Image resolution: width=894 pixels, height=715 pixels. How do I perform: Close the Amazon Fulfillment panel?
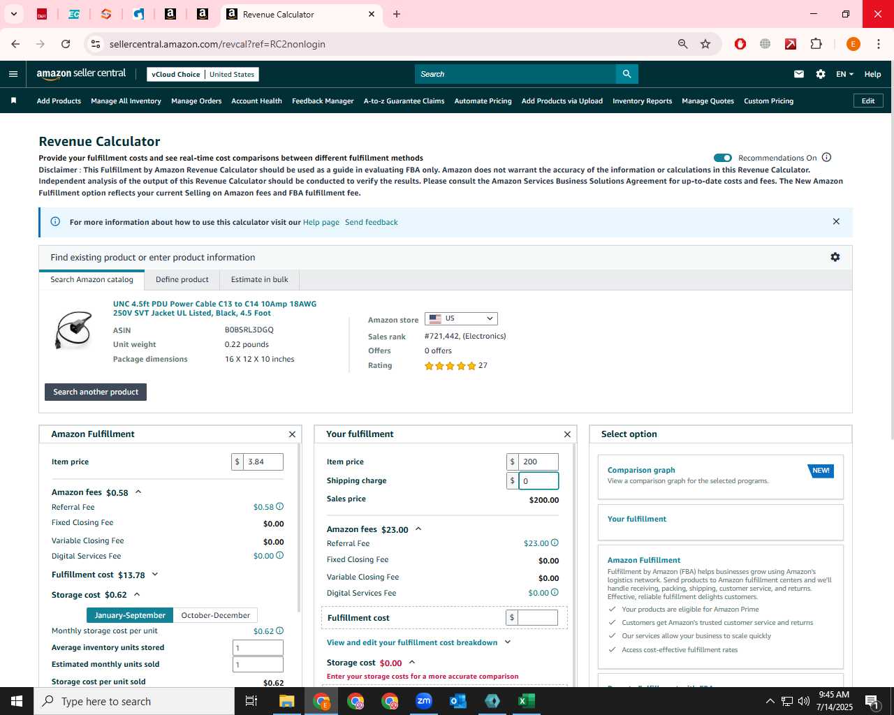click(x=292, y=434)
